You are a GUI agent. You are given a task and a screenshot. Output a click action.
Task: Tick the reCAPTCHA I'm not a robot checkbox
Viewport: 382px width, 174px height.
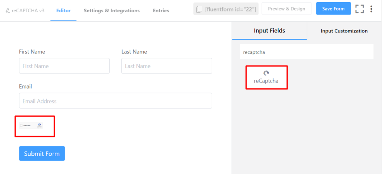point(21,125)
